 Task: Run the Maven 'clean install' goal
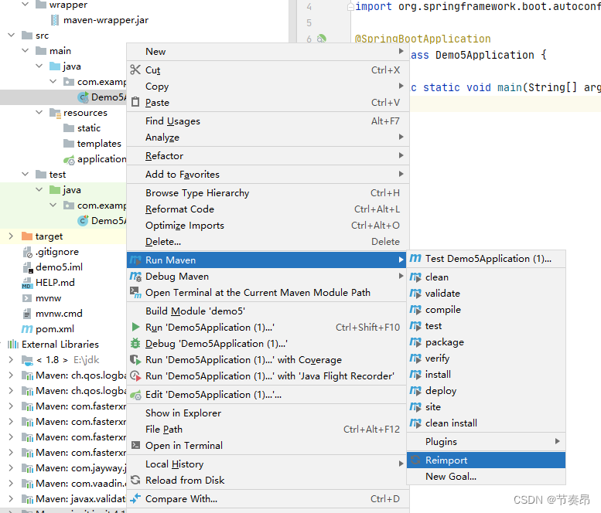pyautogui.click(x=486, y=423)
